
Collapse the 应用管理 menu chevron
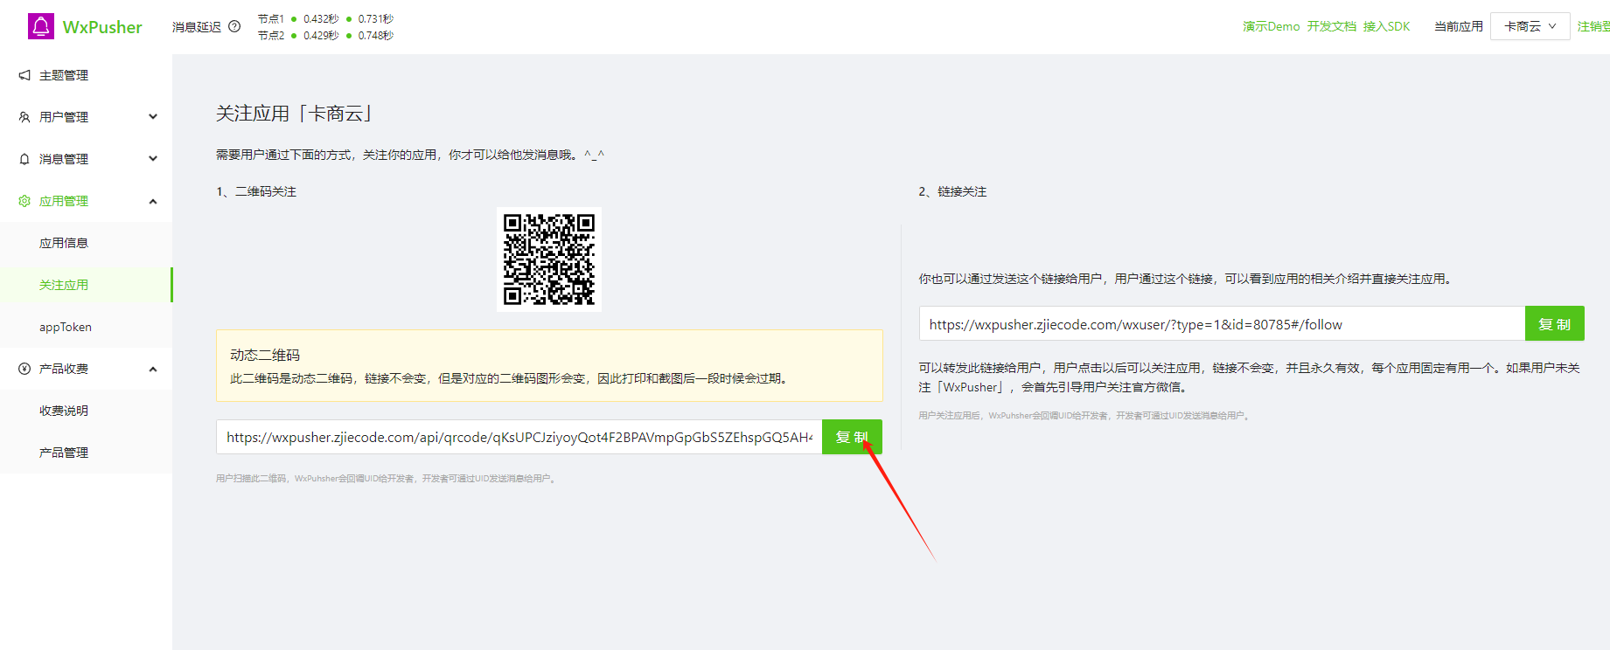[x=153, y=201]
